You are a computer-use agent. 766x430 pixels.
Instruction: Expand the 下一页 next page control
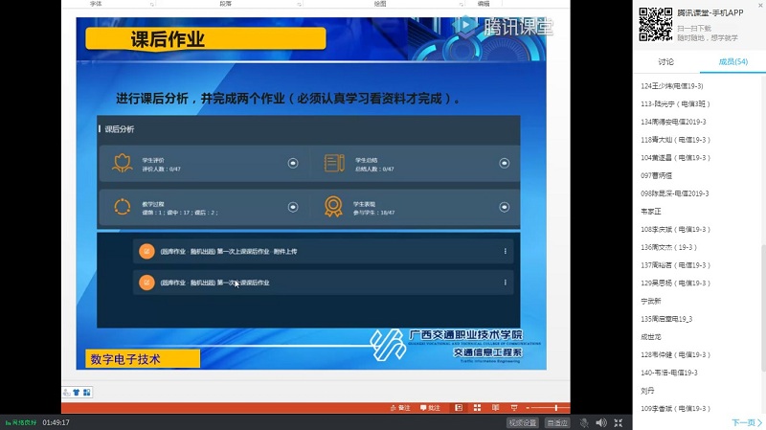[x=745, y=422]
